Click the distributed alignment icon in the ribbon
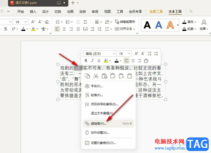Viewport: 211px width, 153px height. tap(85, 29)
